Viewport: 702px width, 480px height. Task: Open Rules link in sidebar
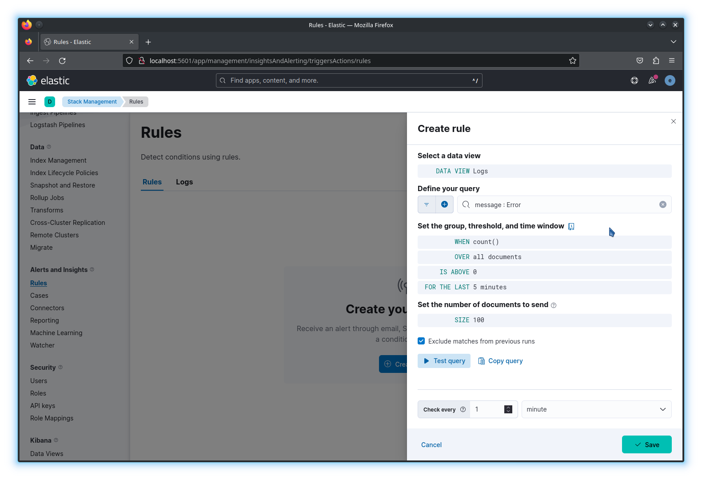pos(39,283)
